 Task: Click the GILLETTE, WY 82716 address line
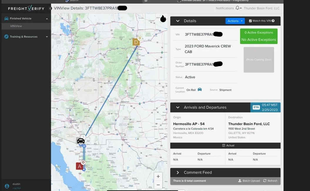click(x=242, y=133)
